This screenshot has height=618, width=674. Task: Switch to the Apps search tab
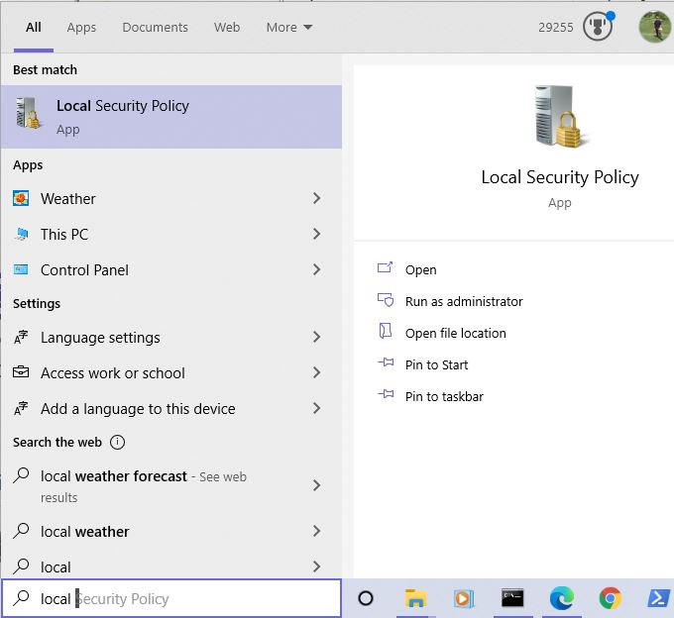coord(81,28)
